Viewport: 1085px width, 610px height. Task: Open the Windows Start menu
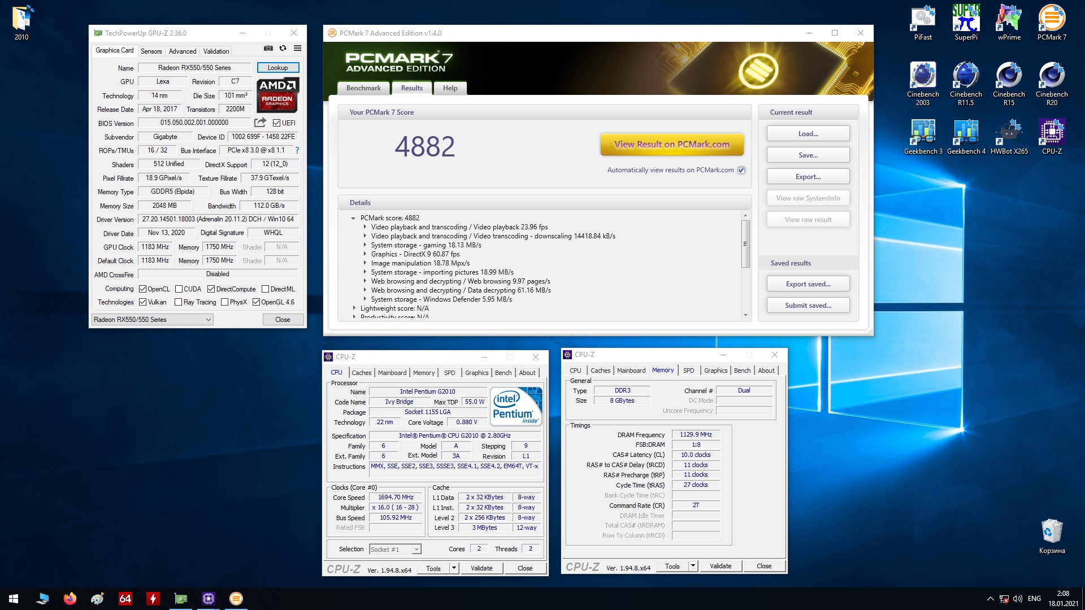(x=14, y=599)
